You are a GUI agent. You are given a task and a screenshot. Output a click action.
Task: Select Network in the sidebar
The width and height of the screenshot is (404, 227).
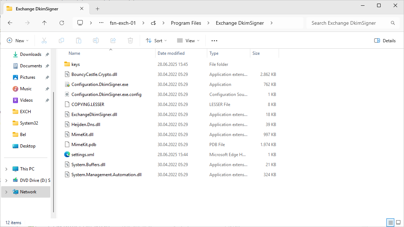coord(26,192)
